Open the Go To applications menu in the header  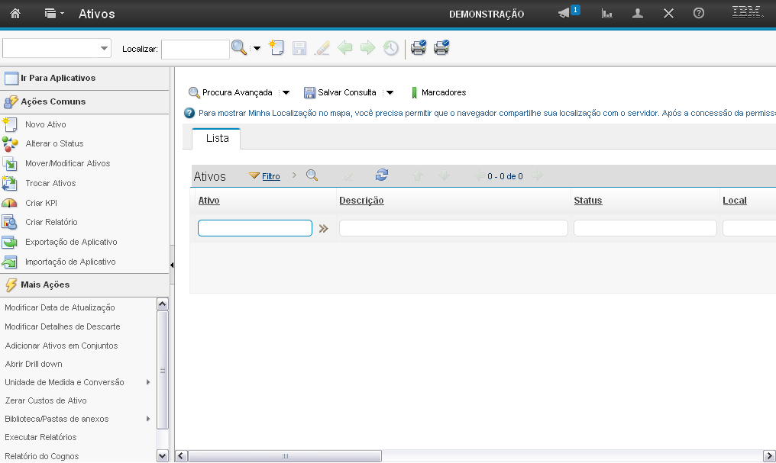tap(53, 14)
